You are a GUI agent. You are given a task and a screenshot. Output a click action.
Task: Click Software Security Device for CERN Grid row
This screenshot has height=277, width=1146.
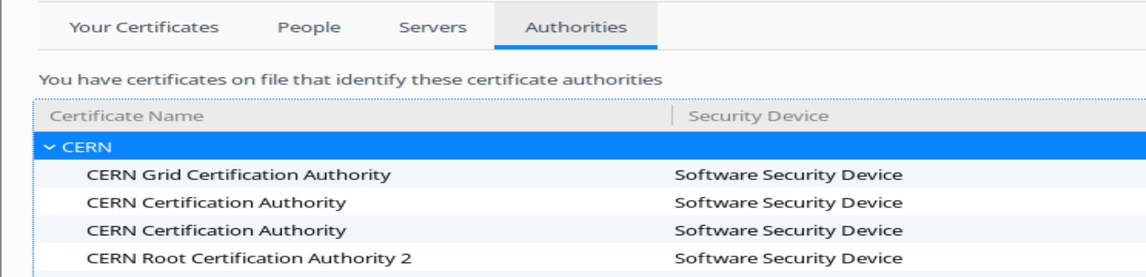click(788, 175)
